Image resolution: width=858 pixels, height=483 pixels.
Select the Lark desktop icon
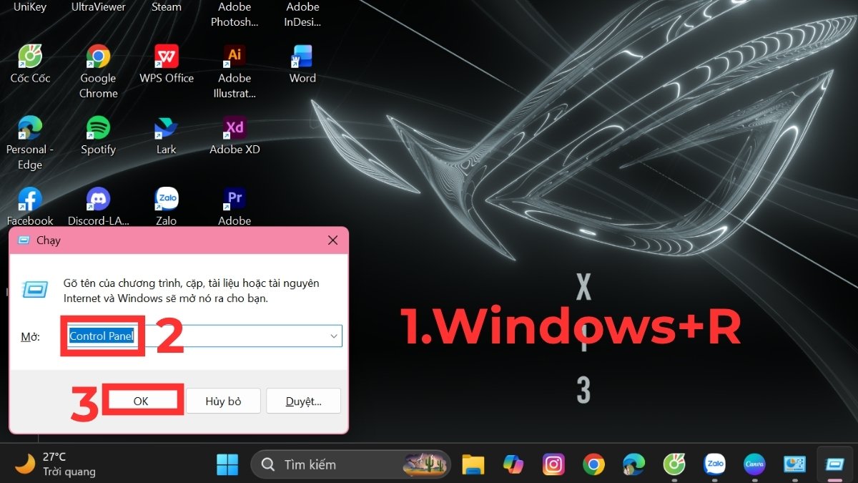(x=167, y=135)
